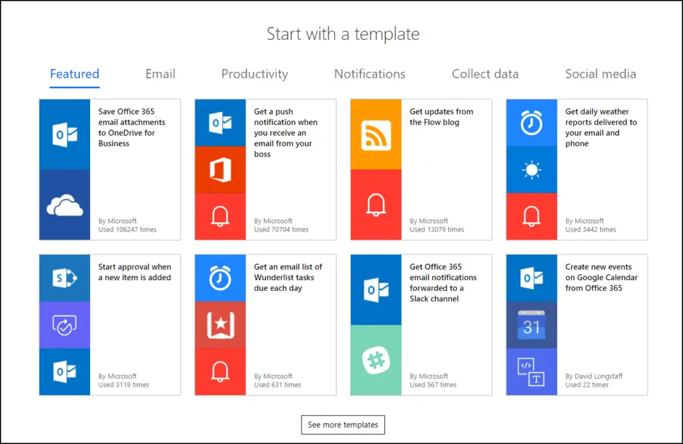Click Outlook icon on Save Office 365 attachments card

[x=65, y=134]
